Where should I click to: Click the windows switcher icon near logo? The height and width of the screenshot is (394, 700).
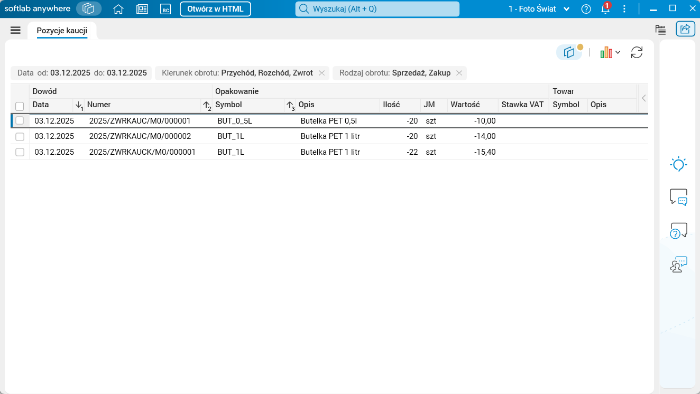pos(89,8)
